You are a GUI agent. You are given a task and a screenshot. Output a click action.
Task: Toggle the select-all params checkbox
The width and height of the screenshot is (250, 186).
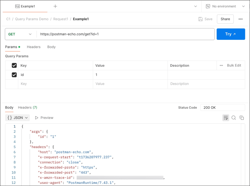point(14,65)
